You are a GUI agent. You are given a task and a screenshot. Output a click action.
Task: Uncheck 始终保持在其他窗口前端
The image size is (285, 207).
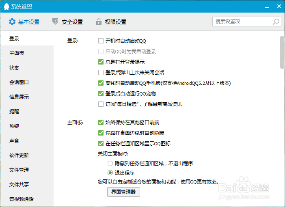click(101, 122)
